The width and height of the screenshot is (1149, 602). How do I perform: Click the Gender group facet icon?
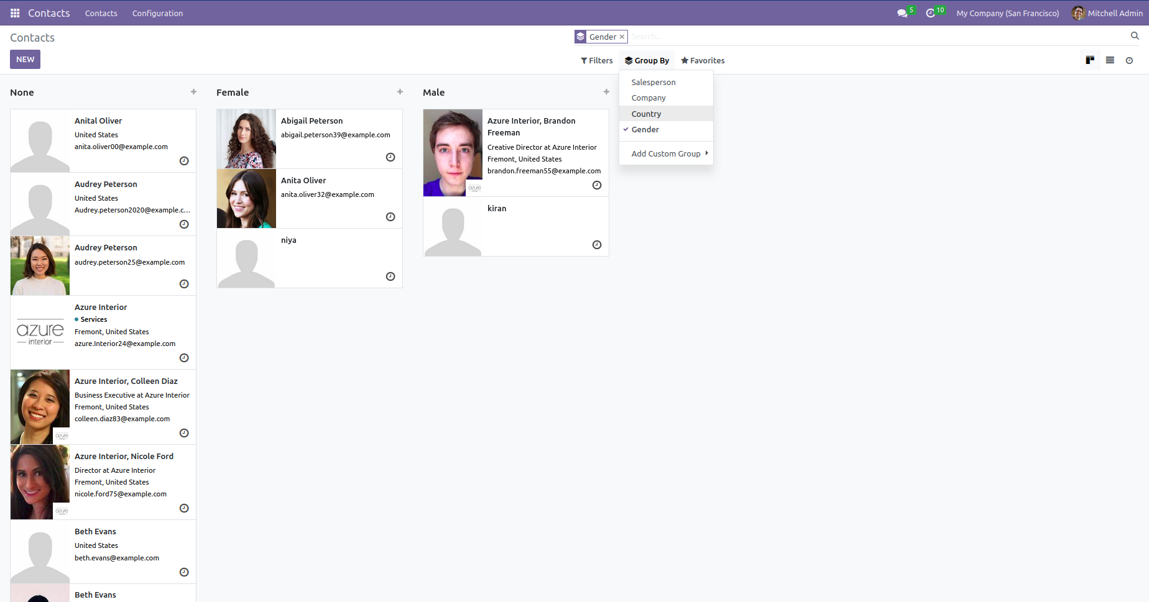[x=580, y=37]
